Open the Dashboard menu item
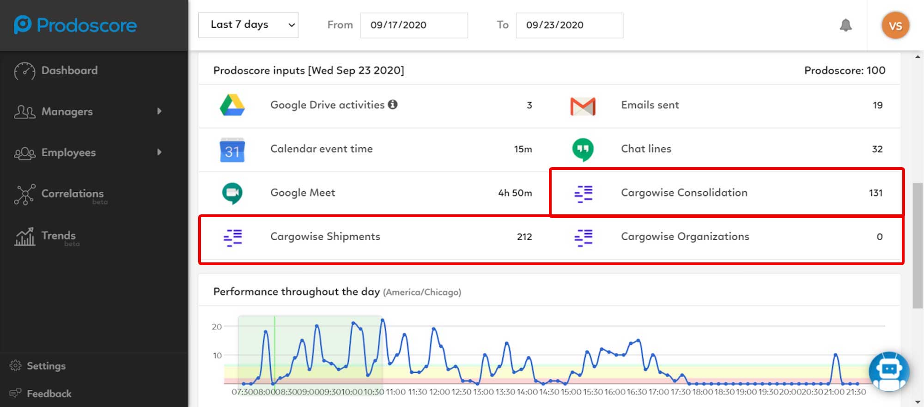The image size is (924, 407). point(69,71)
